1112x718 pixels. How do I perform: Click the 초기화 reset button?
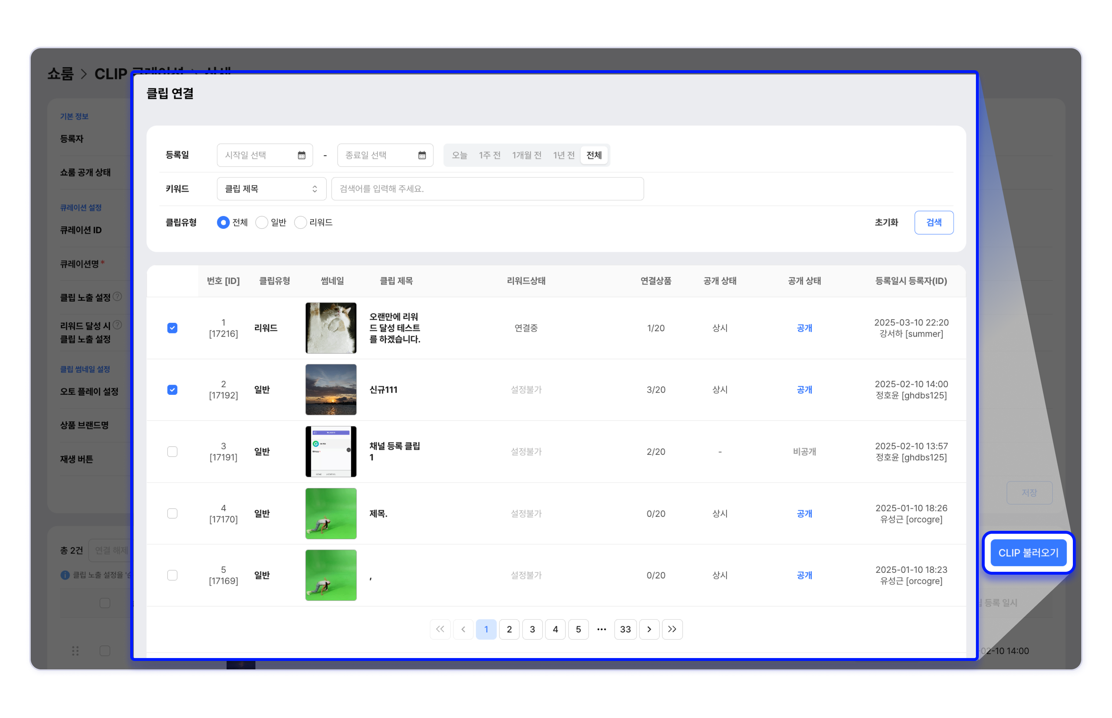pyautogui.click(x=886, y=222)
